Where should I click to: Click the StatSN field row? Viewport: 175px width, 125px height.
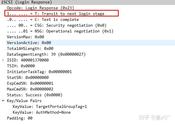pos(28,77)
